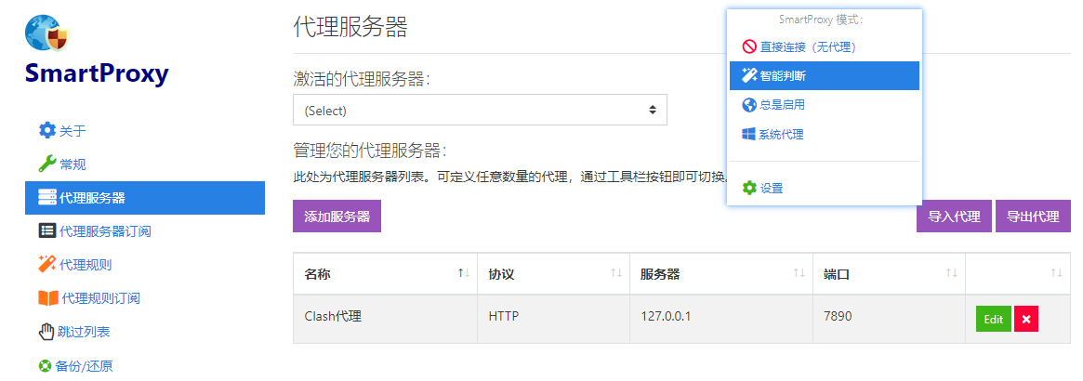Open 跳过列表 in sidebar
The height and width of the screenshot is (381, 1083).
145,332
